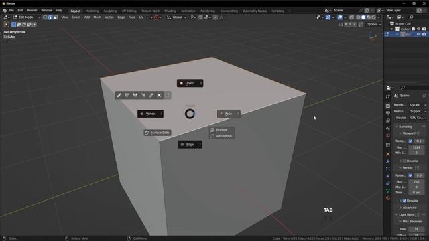Open the Particles properties tab icon
429x241 pixels.
388,169
